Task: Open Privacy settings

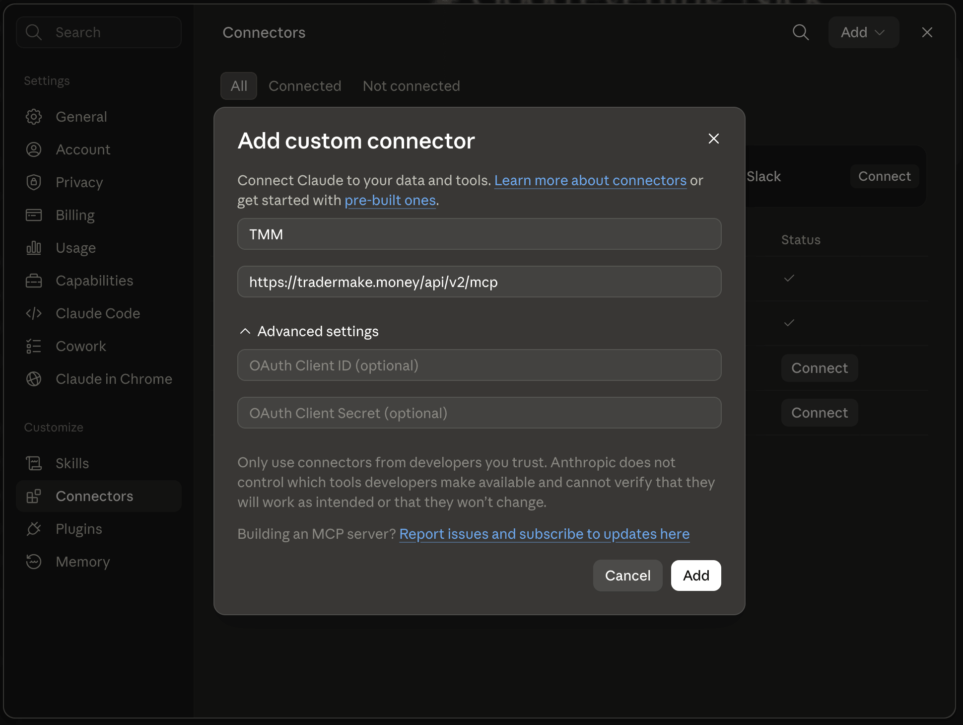Action: pos(99,182)
